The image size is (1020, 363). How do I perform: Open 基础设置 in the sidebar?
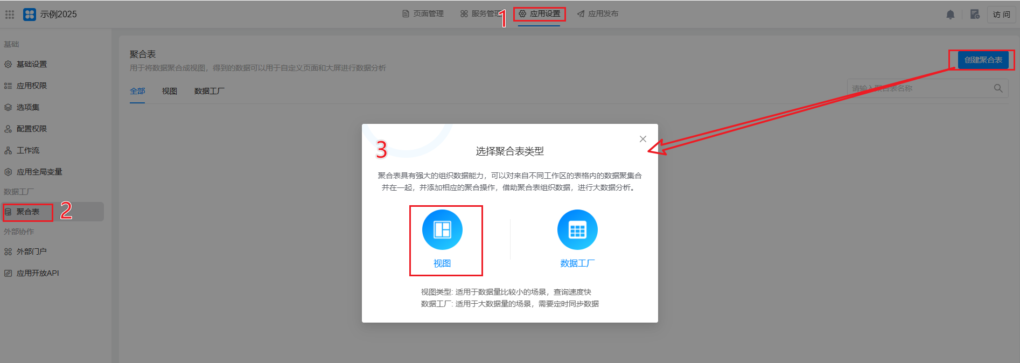32,64
